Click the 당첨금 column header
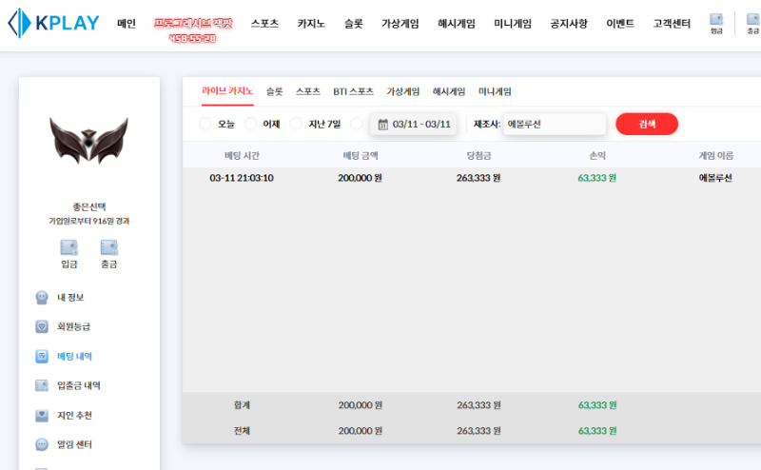The width and height of the screenshot is (761, 470). (478, 155)
